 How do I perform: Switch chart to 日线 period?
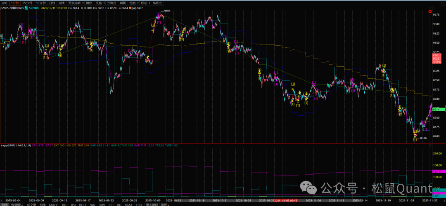click(x=52, y=2)
